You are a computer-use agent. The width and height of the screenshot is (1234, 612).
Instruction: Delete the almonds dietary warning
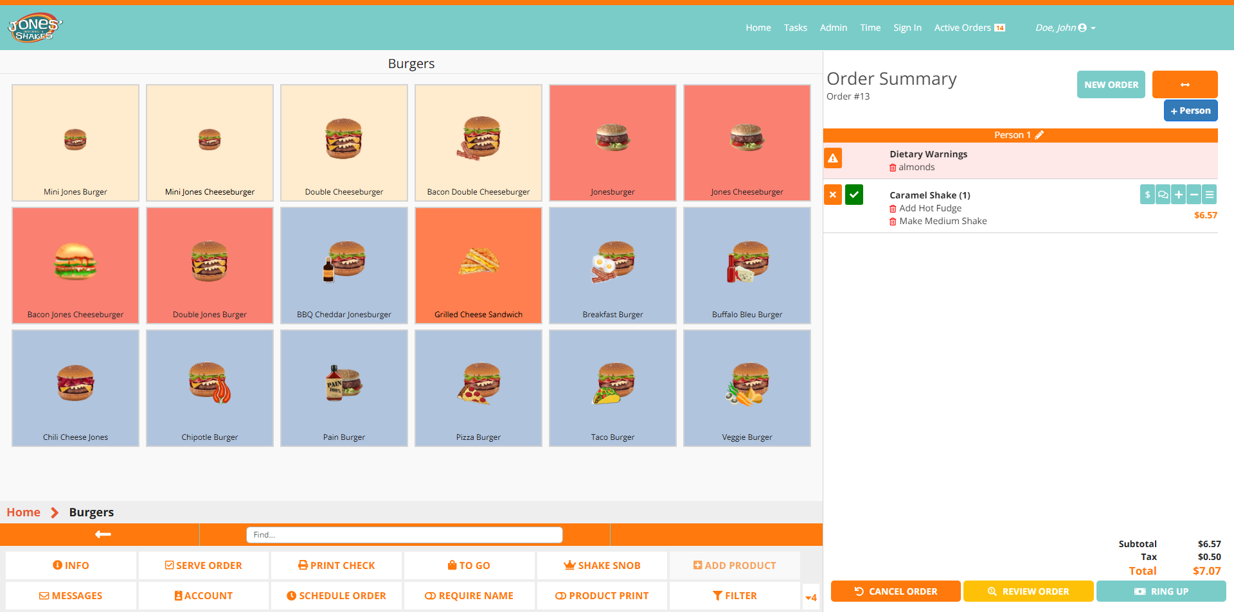point(893,168)
